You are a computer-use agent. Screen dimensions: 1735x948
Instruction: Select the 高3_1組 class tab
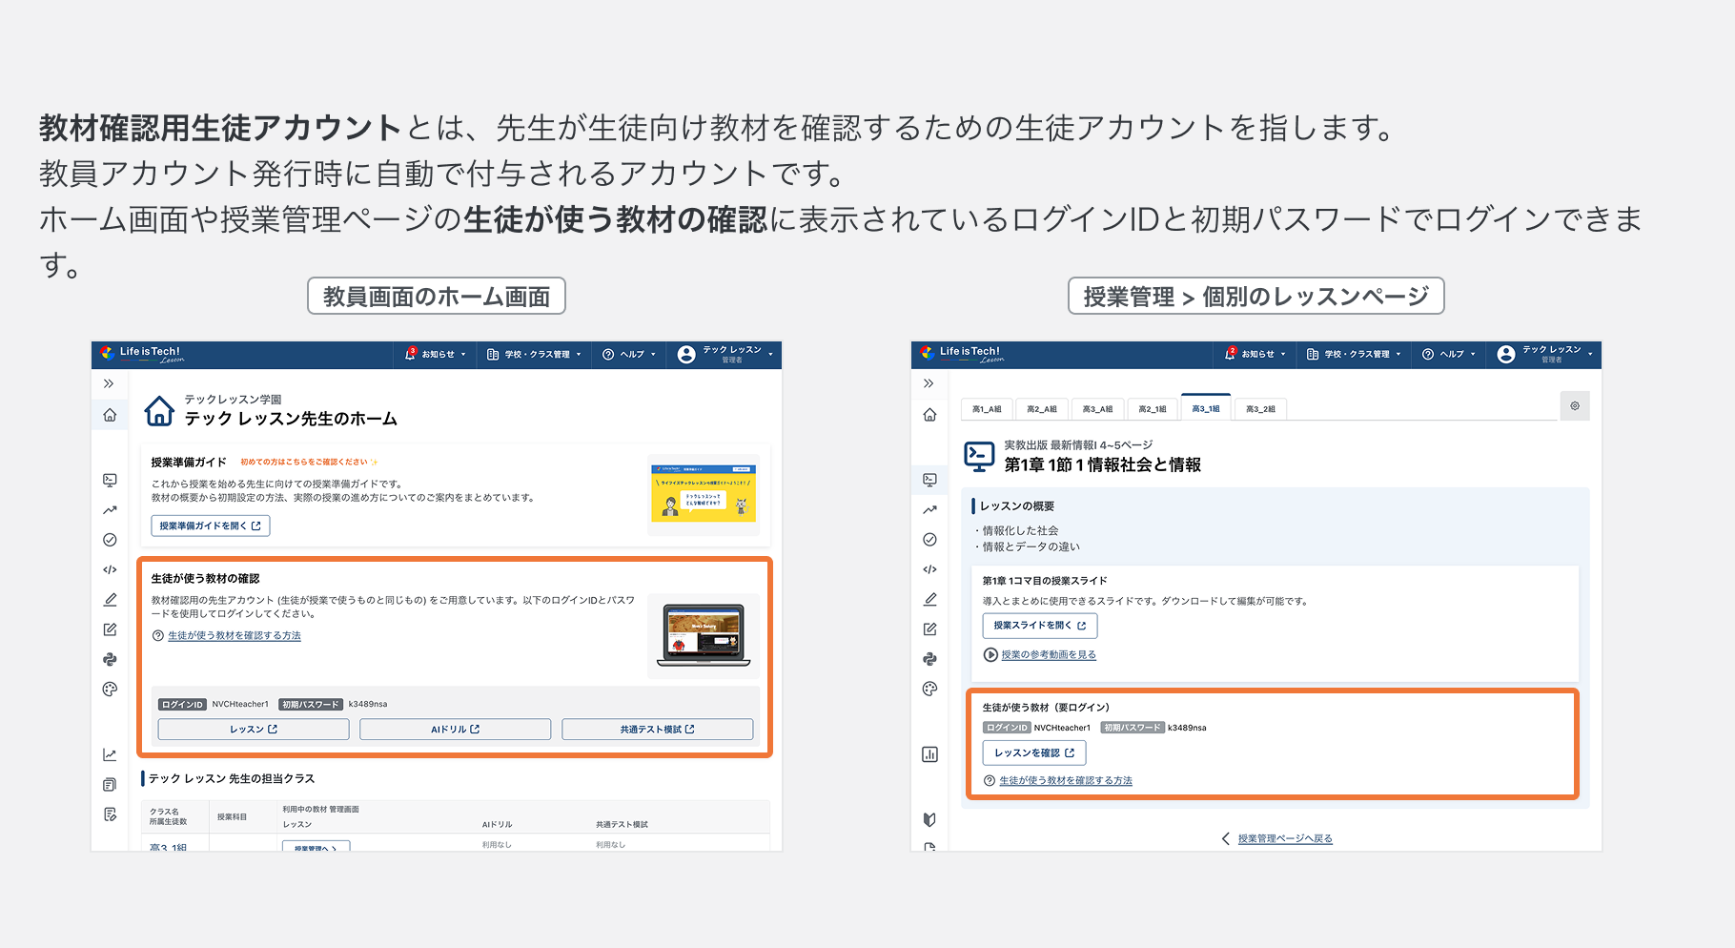pyautogui.click(x=1206, y=408)
